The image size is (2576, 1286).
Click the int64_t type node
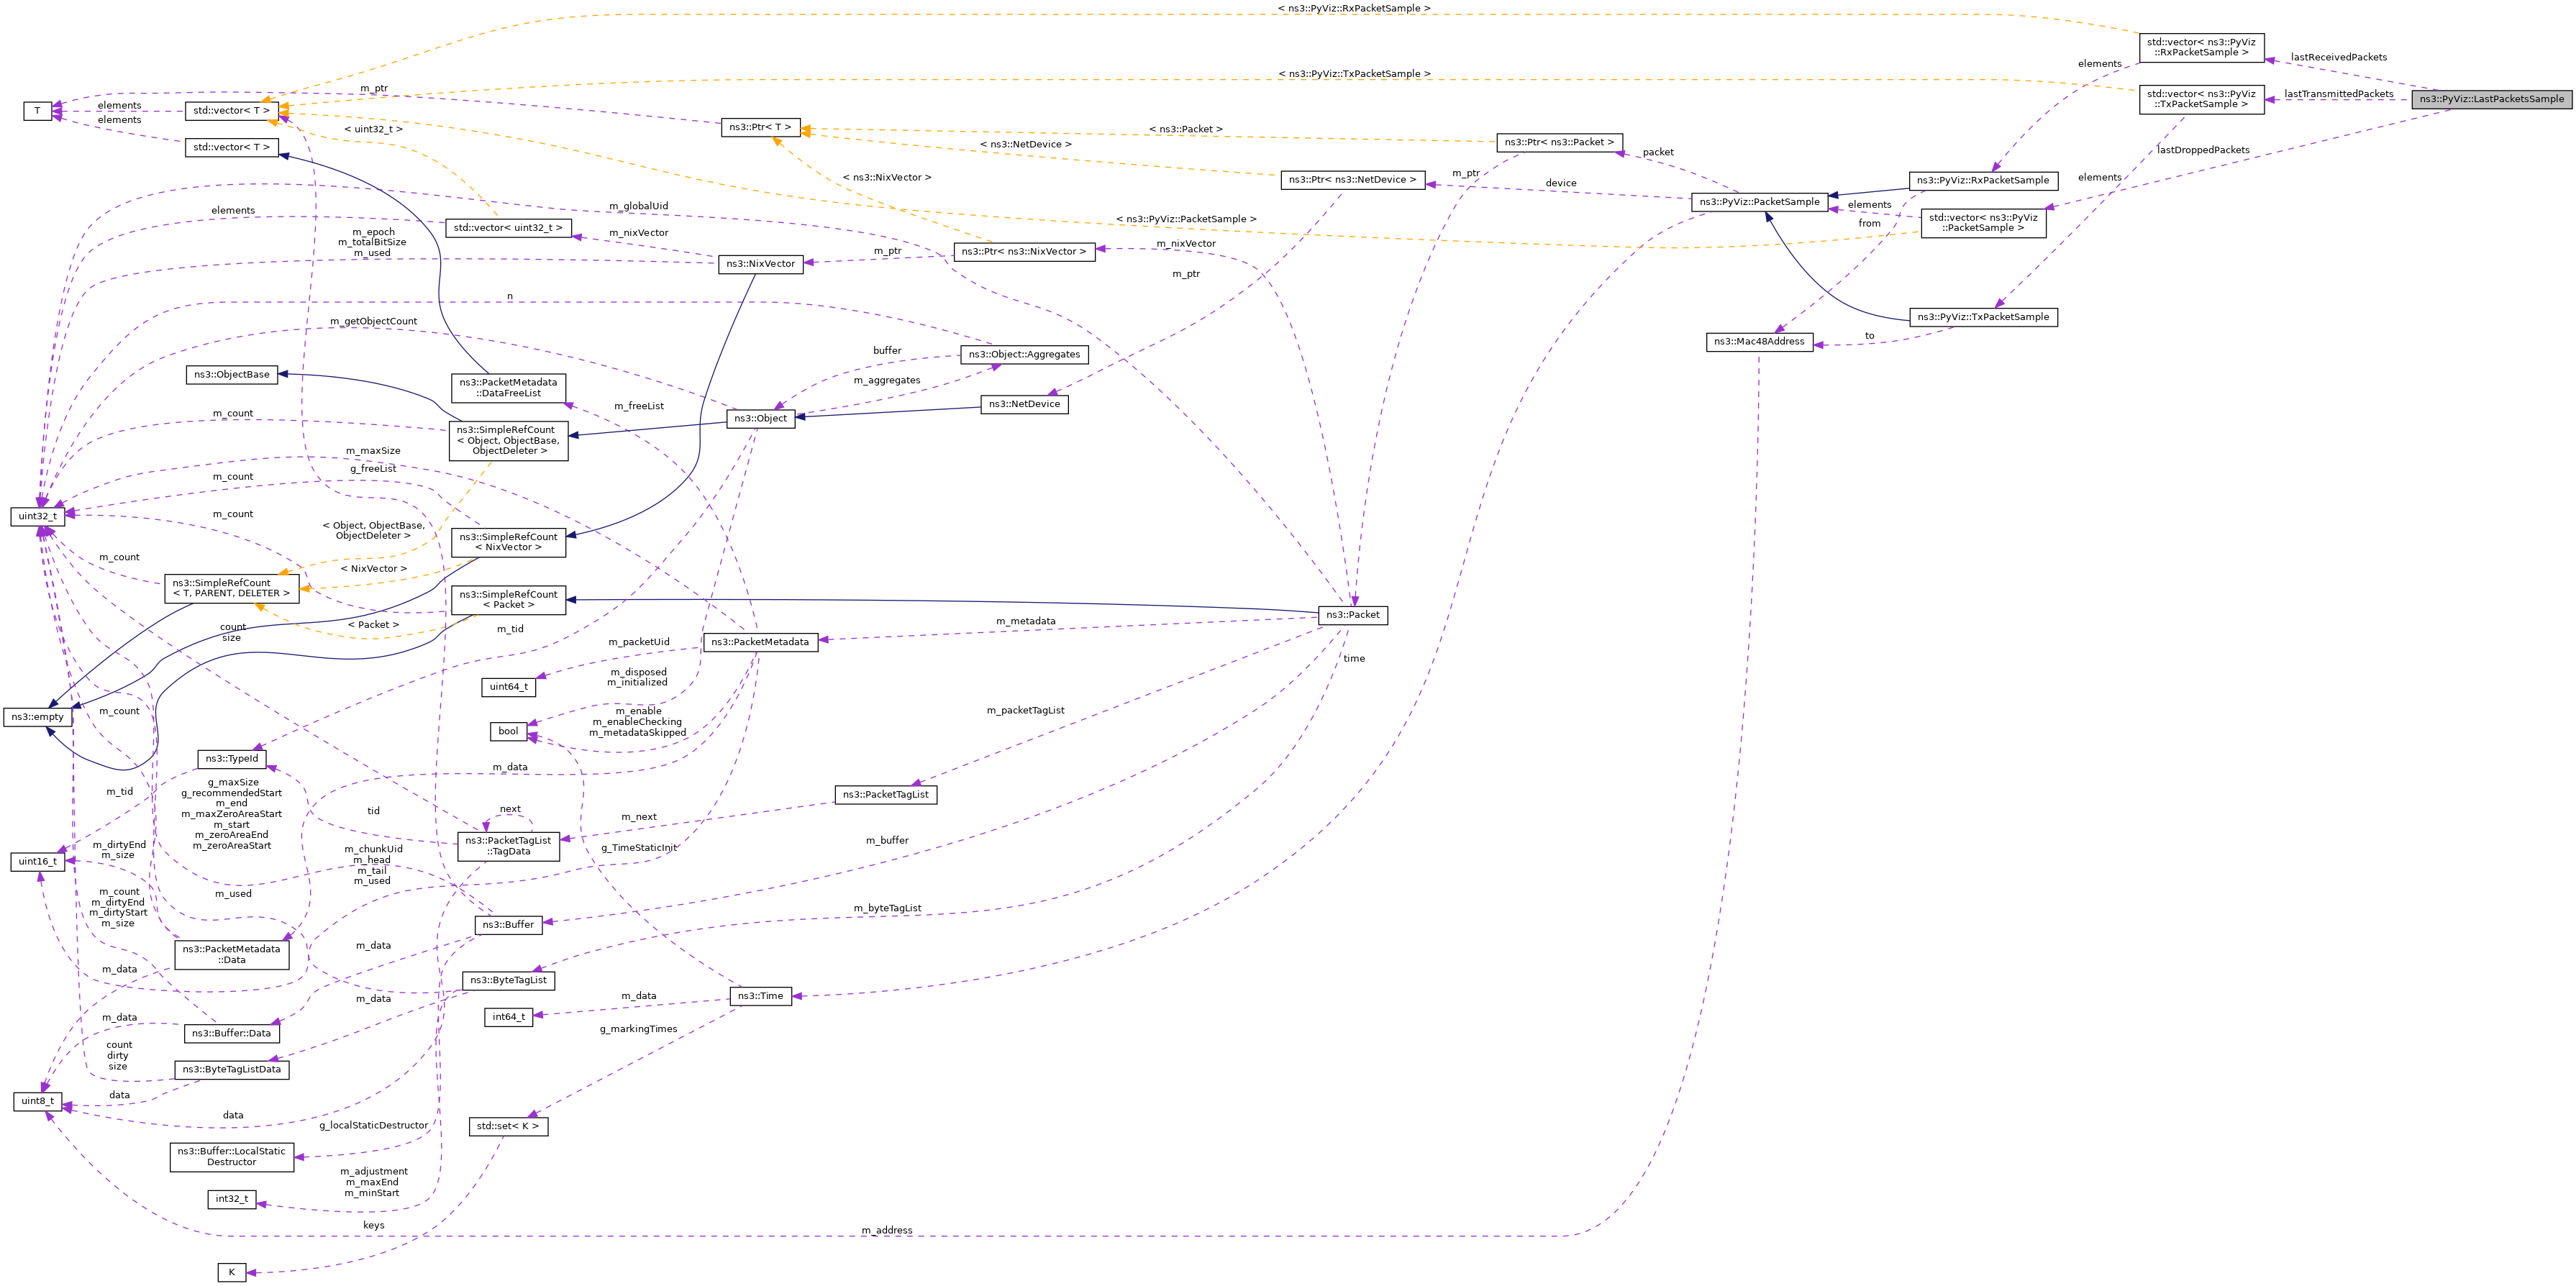click(508, 1017)
